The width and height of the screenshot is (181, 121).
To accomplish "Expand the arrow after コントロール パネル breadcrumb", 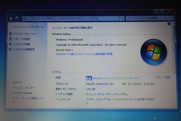I will [x=55, y=19].
